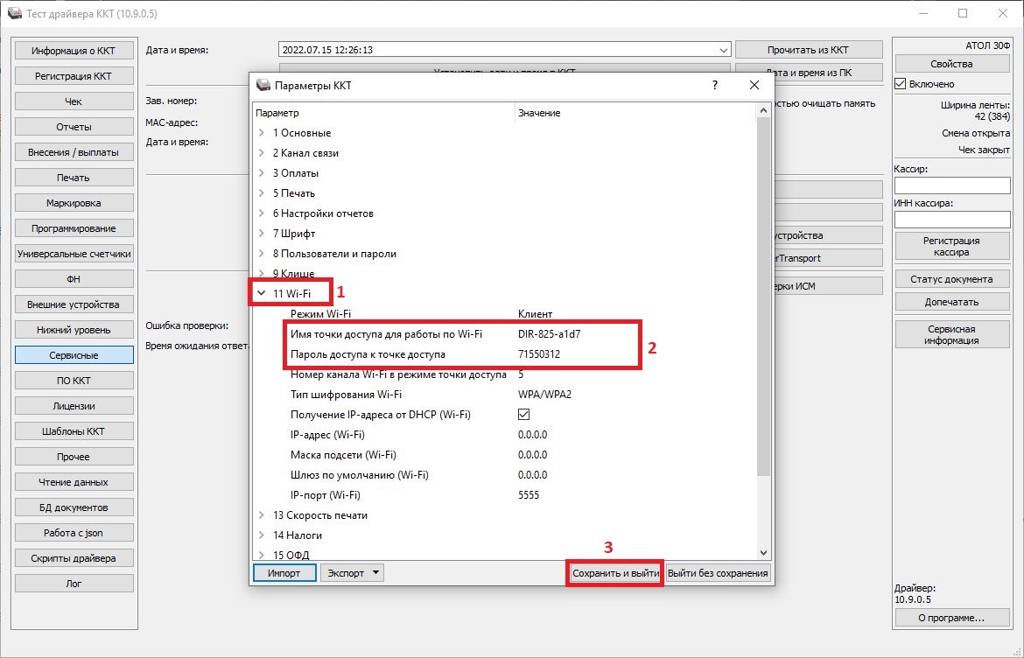Open the date and time combo box
The image size is (1024, 658).
click(x=722, y=50)
